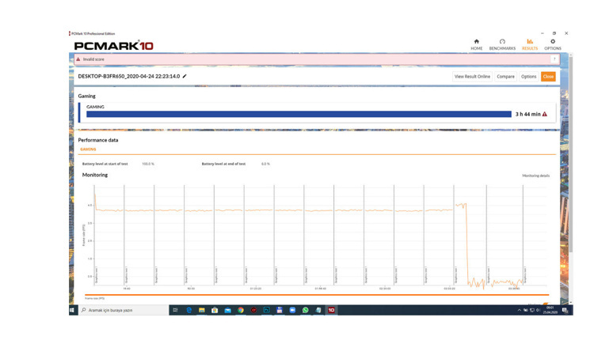Open result Options button
613x344 pixels.
click(528, 77)
